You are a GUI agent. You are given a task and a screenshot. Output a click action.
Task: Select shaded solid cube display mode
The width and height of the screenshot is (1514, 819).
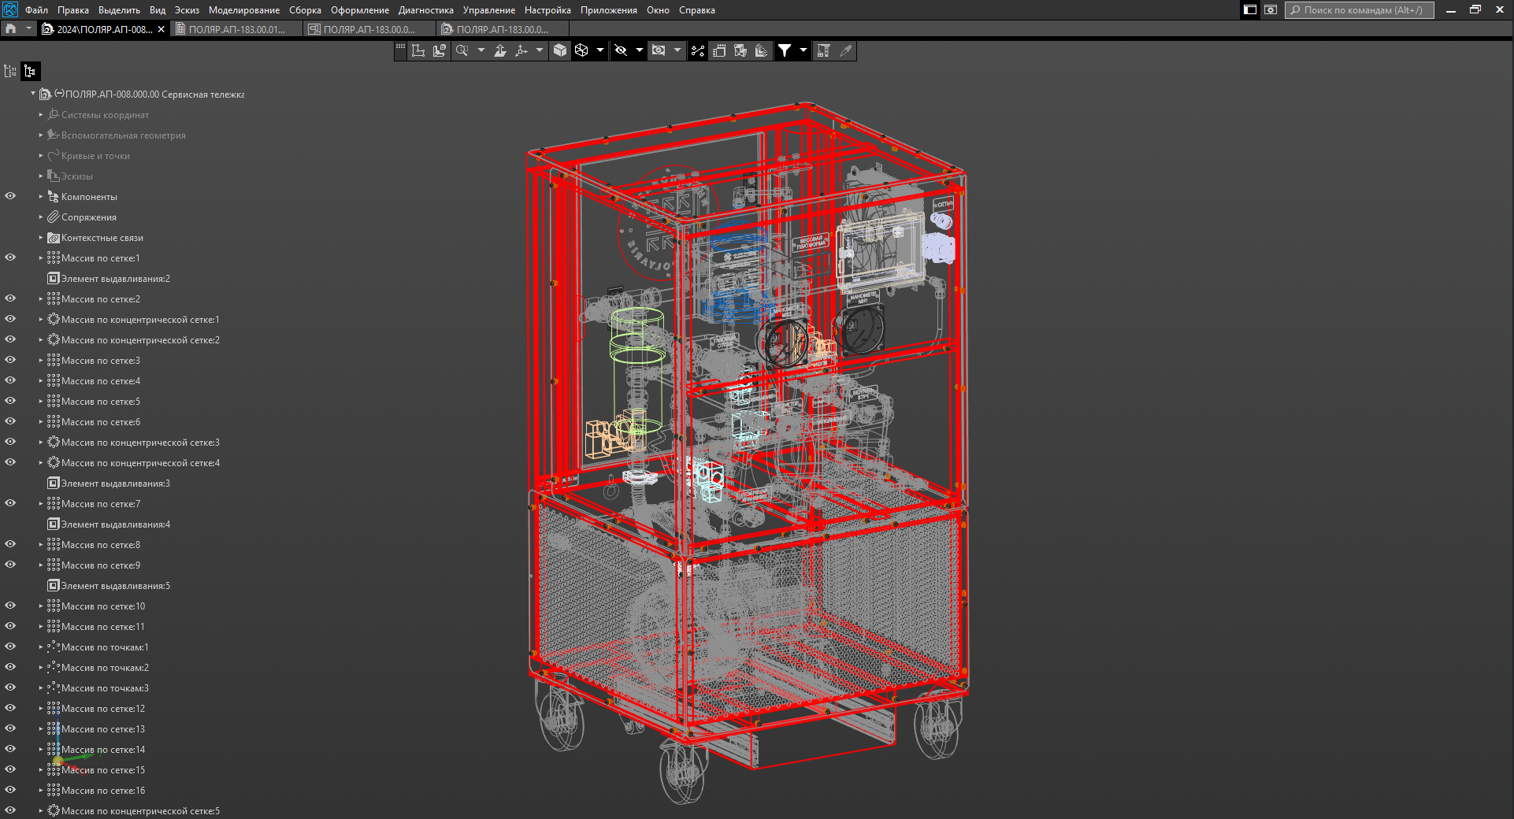pyautogui.click(x=560, y=50)
